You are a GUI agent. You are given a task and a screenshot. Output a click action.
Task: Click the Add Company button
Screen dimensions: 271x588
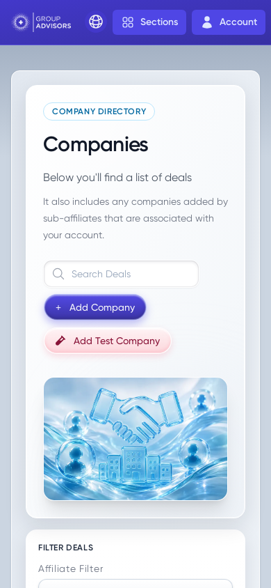[x=95, y=307]
